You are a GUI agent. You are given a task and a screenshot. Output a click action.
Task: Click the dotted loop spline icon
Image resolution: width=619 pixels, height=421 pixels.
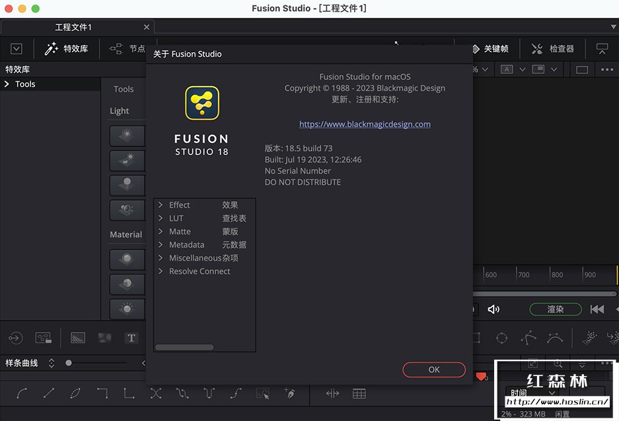click(x=75, y=393)
